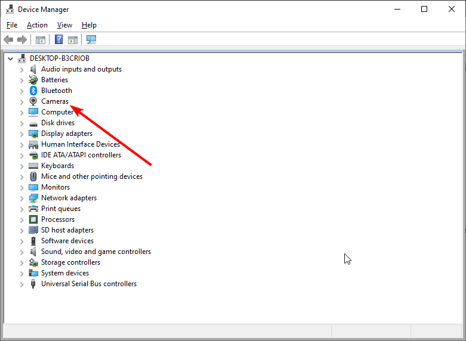Click the Computer monitor icon

tap(33, 112)
